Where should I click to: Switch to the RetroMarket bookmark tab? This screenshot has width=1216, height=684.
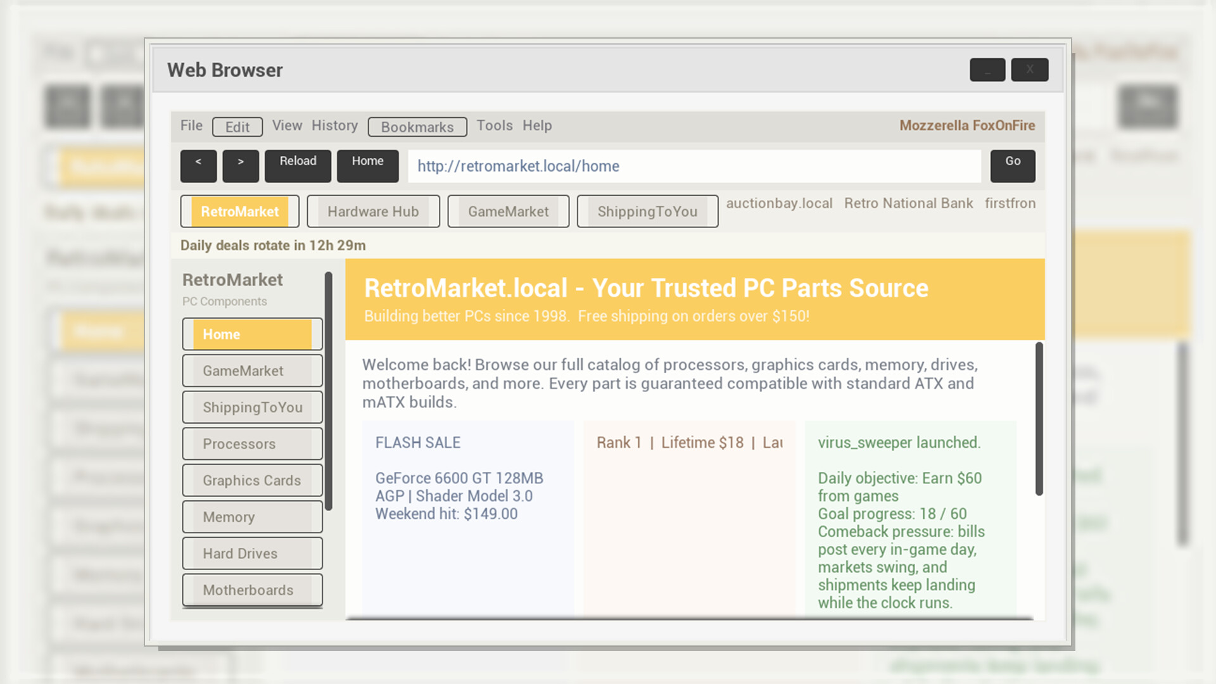239,212
